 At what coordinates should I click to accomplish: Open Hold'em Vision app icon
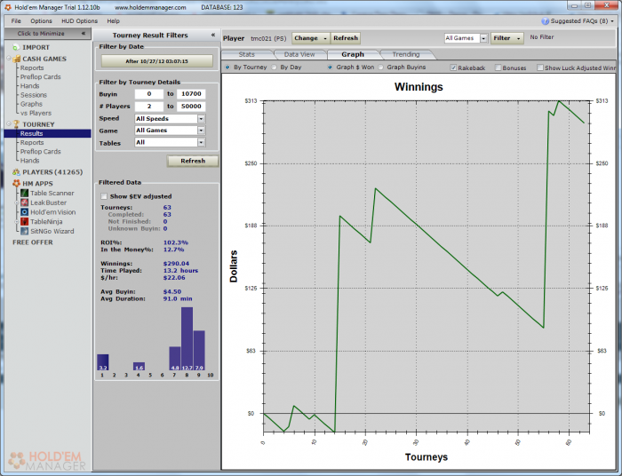(25, 212)
